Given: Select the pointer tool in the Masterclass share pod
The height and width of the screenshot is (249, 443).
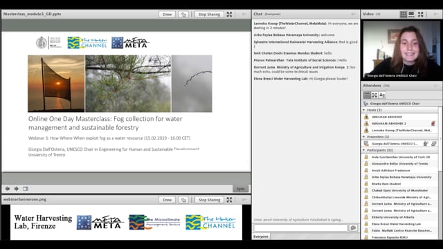Looking at the screenshot, I should 183,14.
